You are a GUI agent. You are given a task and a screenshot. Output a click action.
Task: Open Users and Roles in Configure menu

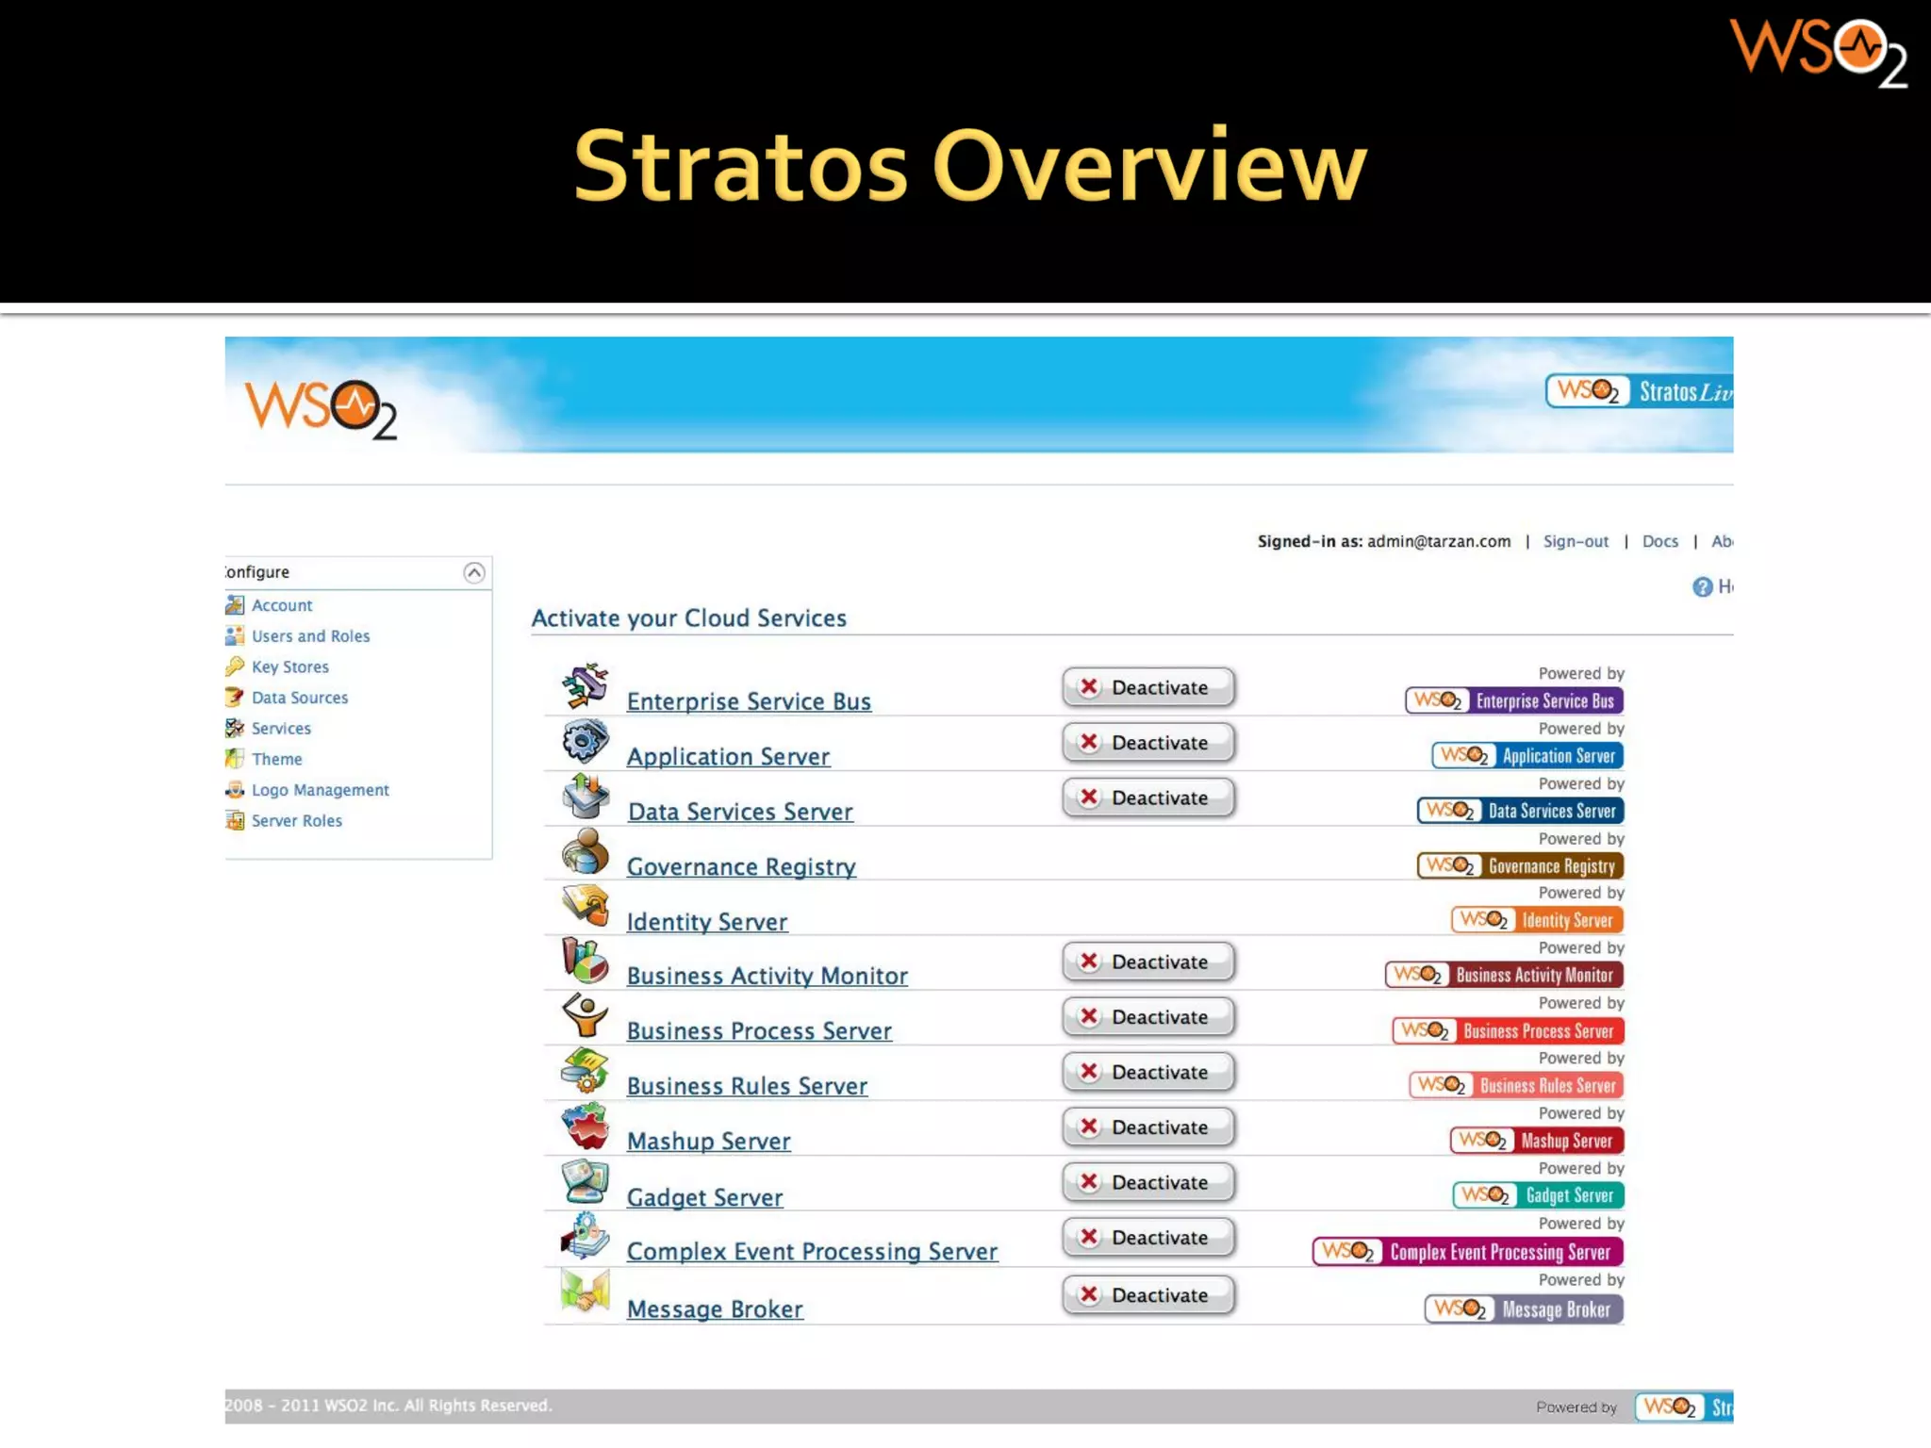point(310,636)
